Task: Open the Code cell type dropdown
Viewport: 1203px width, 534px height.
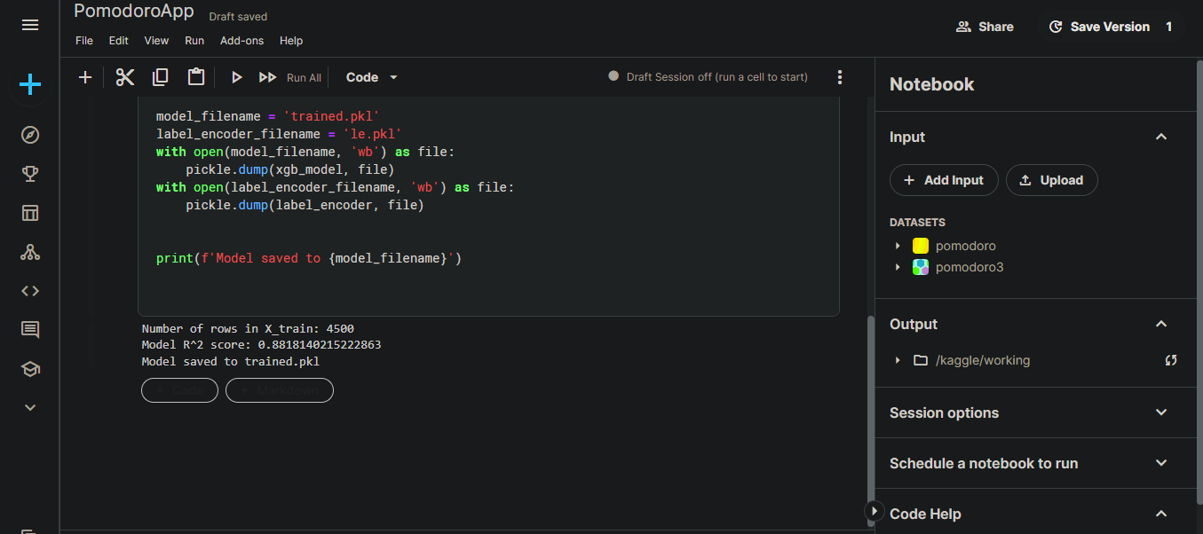Action: click(x=372, y=77)
